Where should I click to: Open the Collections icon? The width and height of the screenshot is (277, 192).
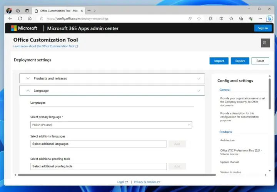pos(241,18)
